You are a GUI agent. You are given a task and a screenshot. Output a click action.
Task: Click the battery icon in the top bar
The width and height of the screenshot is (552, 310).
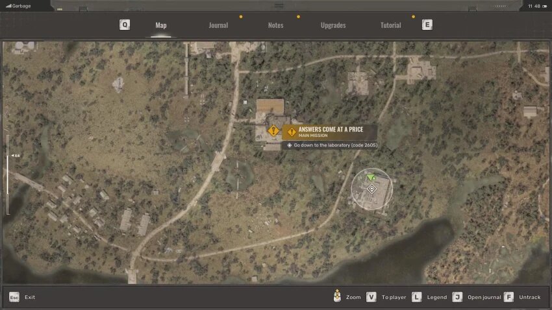coord(545,6)
